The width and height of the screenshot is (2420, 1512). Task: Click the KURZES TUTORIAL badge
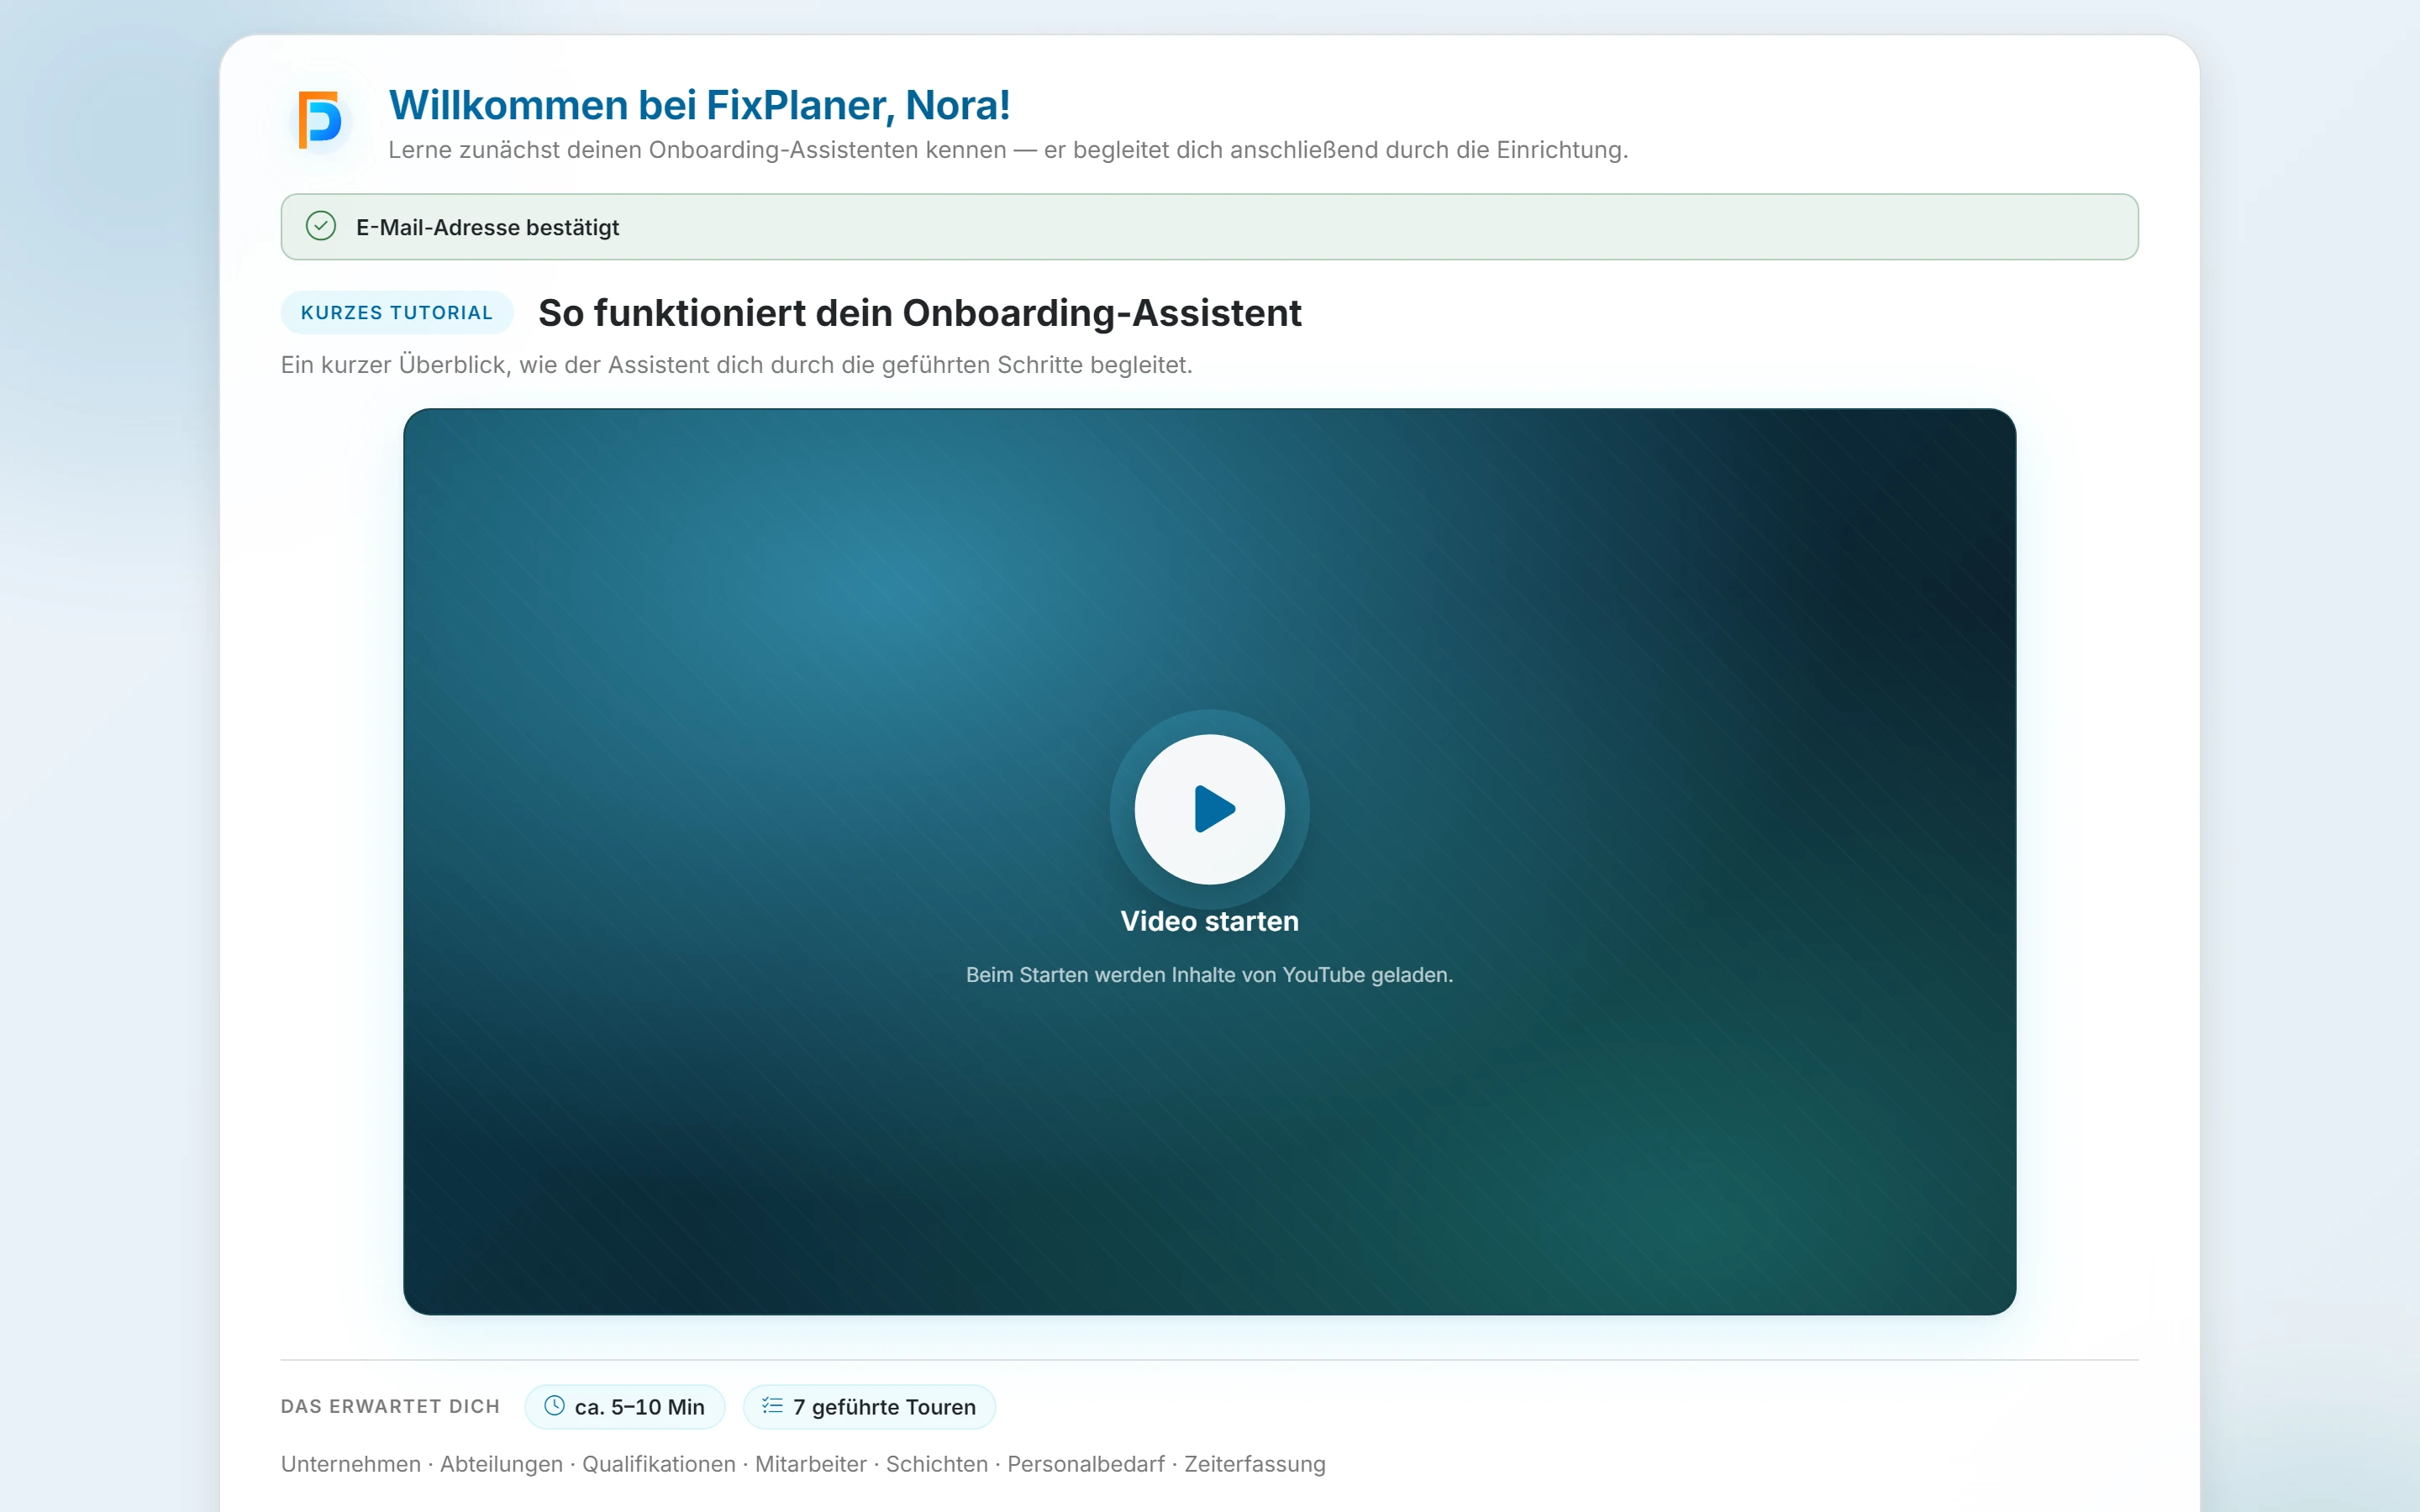(x=397, y=313)
